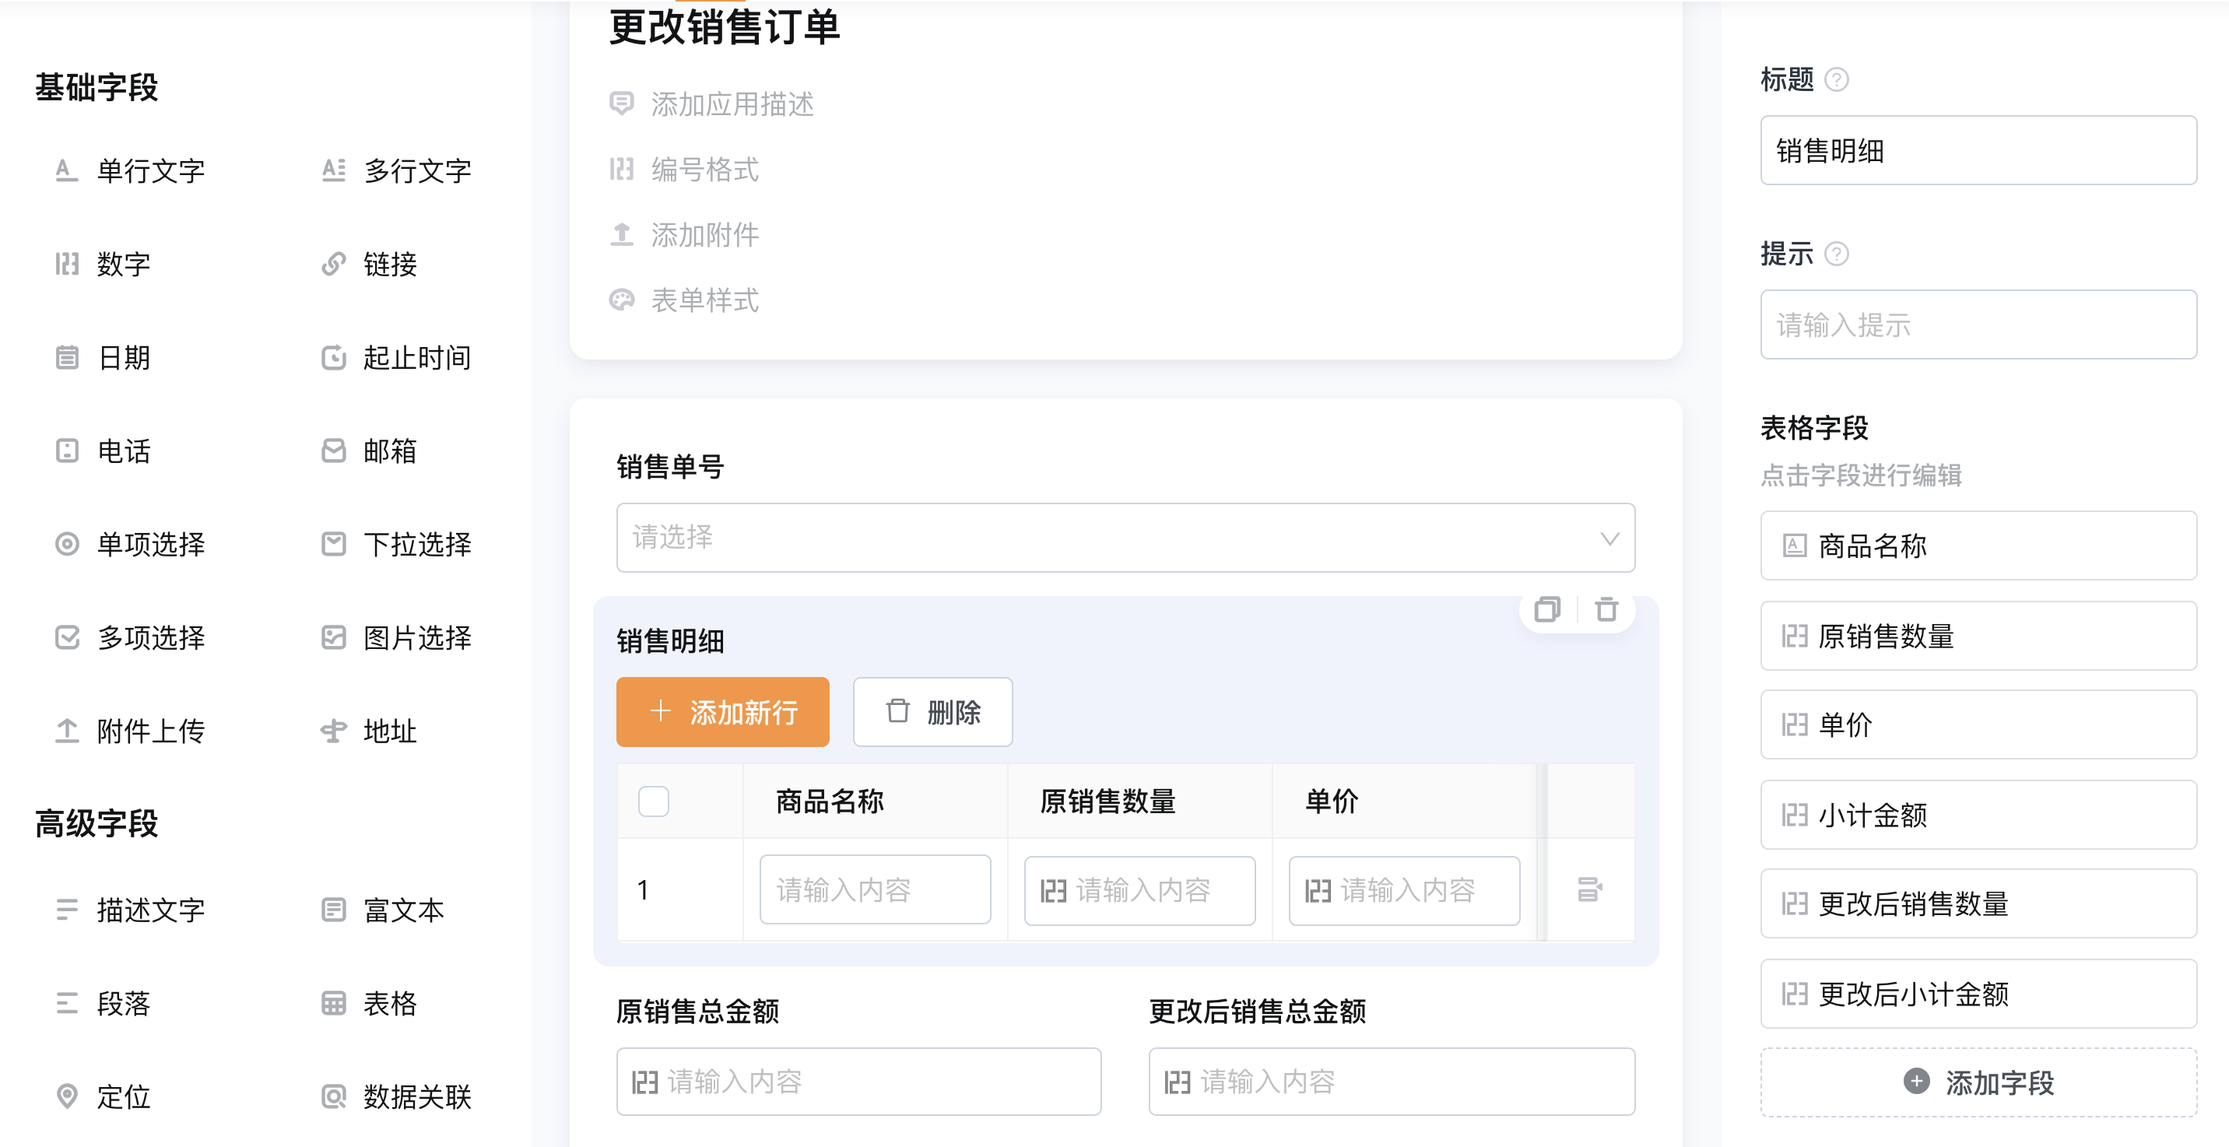Click the 添加字段 button
This screenshot has height=1147, width=2229.
click(x=1978, y=1082)
